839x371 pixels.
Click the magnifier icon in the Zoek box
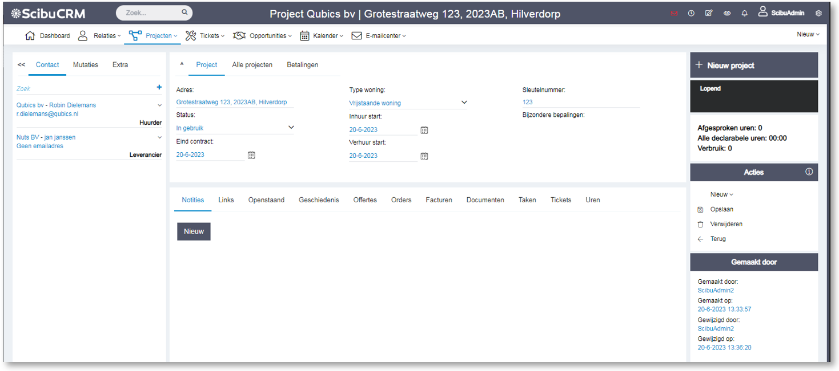pos(184,12)
